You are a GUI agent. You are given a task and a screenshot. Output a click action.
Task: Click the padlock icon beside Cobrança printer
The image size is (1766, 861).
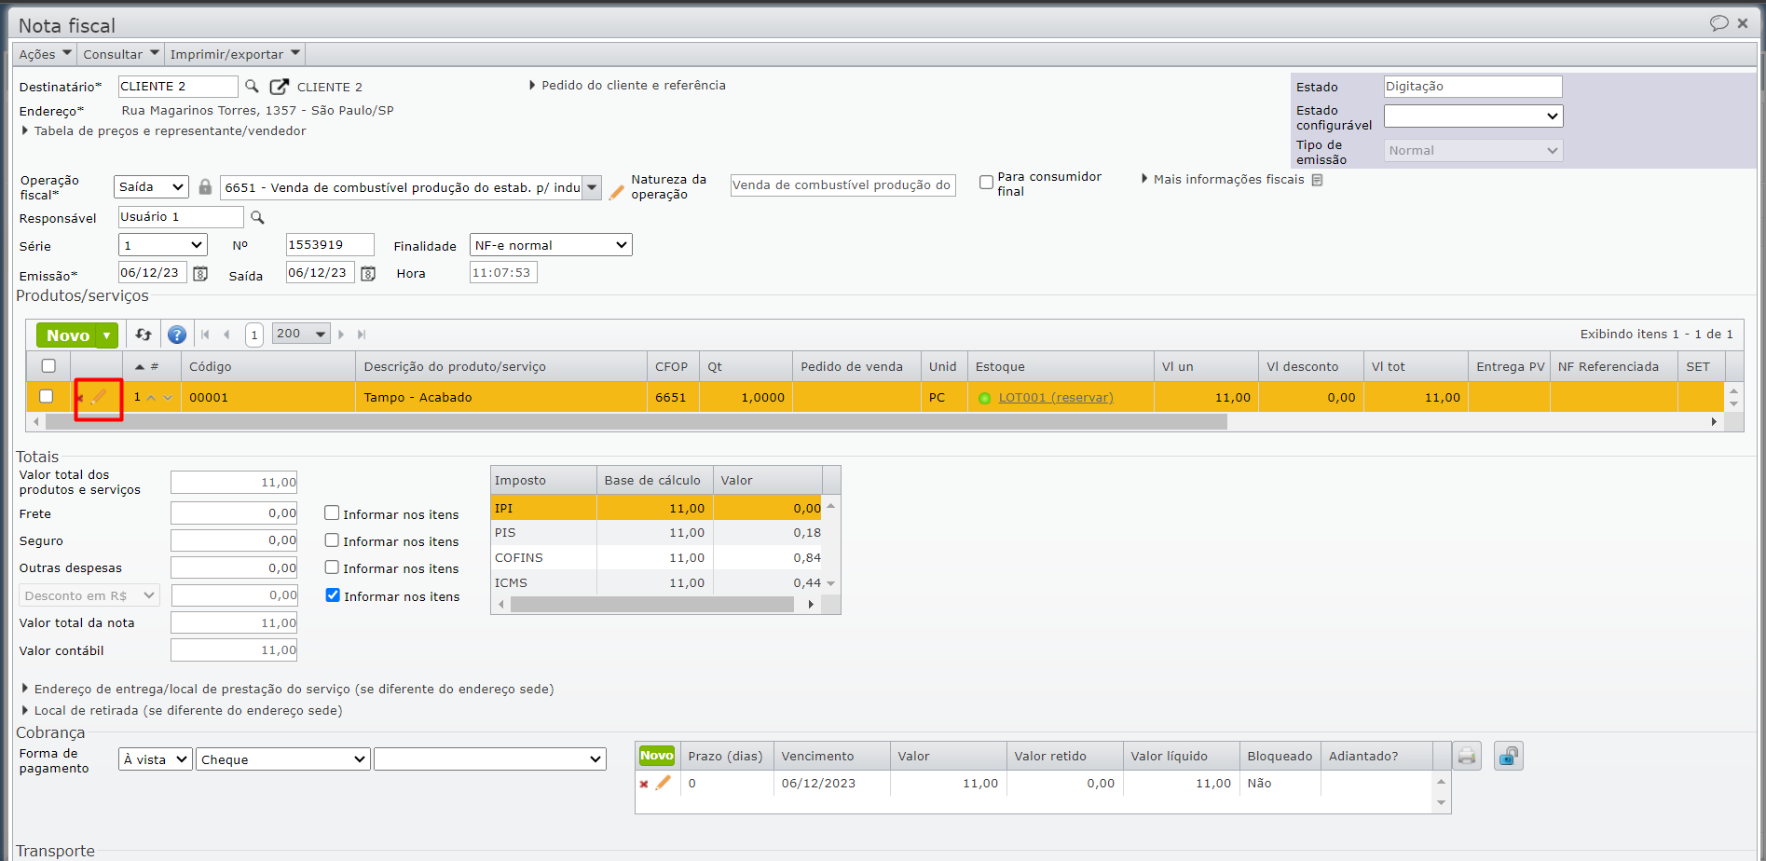click(x=1508, y=756)
